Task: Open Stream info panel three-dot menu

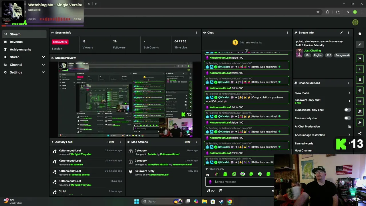Action: coord(348,33)
